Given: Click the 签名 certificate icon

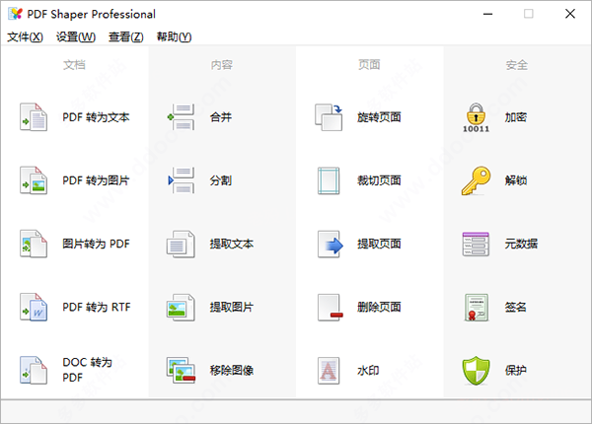Looking at the screenshot, I should click(x=477, y=307).
